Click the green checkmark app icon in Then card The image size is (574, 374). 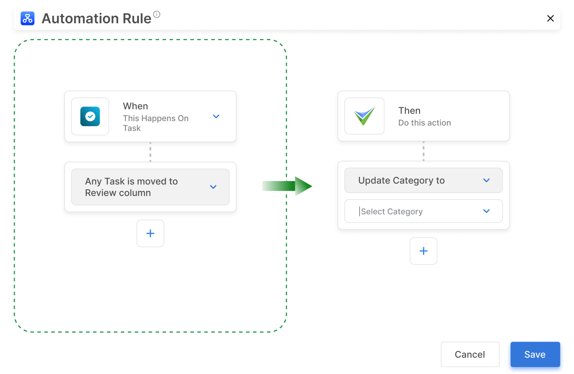click(364, 116)
